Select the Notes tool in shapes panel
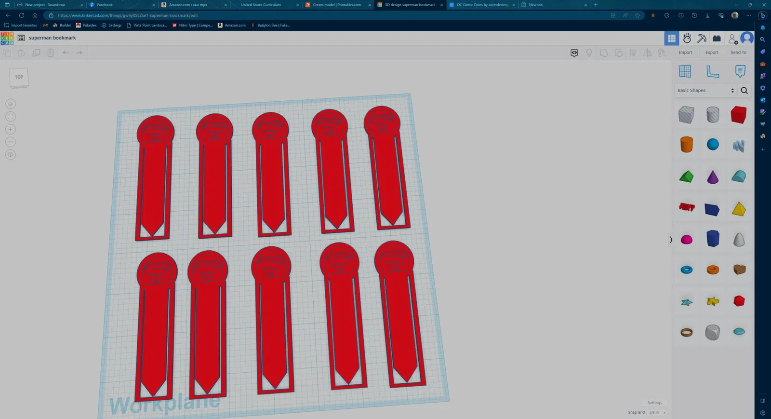This screenshot has height=419, width=771. [x=740, y=71]
